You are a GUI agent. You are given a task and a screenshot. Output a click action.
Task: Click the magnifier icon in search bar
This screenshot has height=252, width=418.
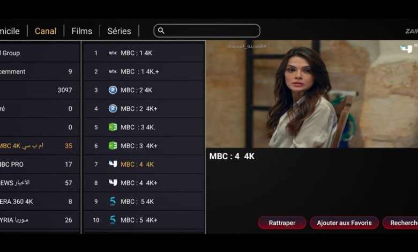[161, 31]
